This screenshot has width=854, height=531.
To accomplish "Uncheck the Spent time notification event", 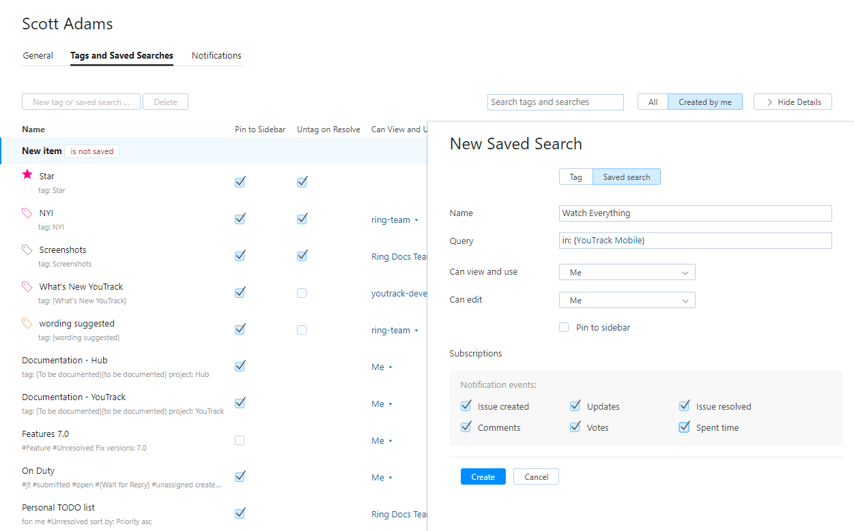I will click(684, 427).
